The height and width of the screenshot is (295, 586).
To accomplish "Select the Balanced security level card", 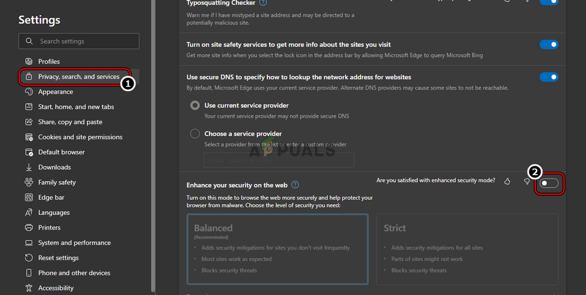I will 278,249.
